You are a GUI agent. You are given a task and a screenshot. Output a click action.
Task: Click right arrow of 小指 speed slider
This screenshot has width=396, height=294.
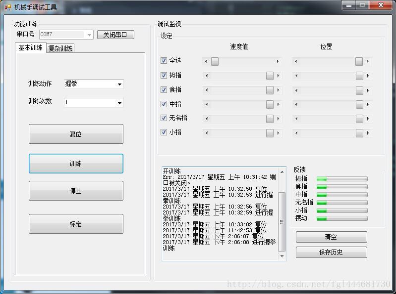coord(279,133)
